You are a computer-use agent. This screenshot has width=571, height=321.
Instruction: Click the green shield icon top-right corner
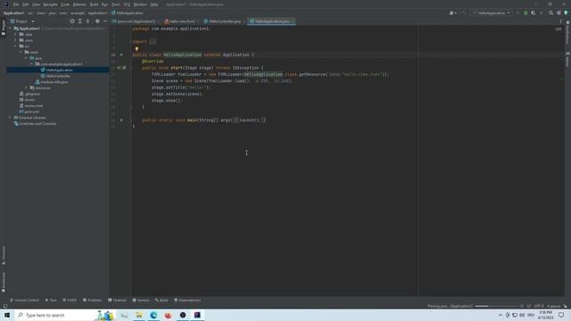[x=566, y=12]
